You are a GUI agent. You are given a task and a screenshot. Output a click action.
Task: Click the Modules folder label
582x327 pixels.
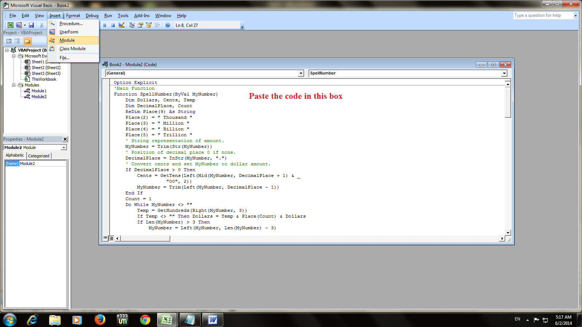click(x=32, y=85)
